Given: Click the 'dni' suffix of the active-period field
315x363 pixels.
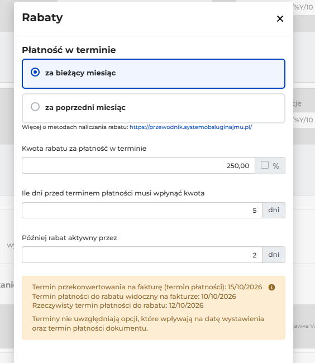Looking at the screenshot, I should coord(274,255).
